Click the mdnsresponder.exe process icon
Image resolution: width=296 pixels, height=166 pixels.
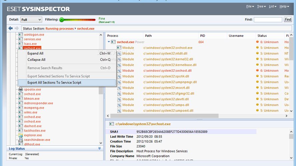pyautogui.click(x=21, y=103)
